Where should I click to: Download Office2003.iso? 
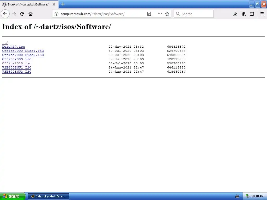pyautogui.click(x=17, y=59)
